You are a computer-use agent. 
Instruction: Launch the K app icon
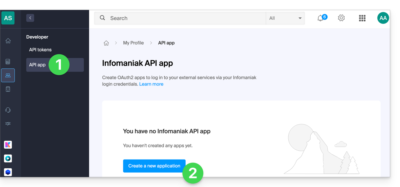point(8,144)
